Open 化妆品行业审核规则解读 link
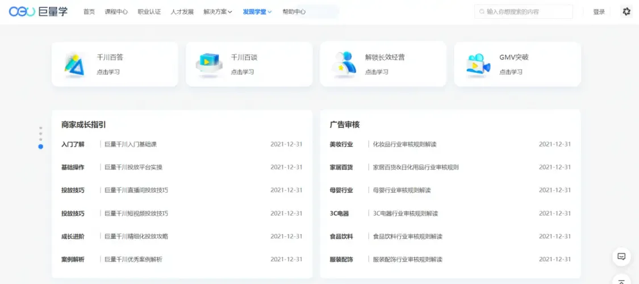Viewport: 639px width, 284px height. click(x=405, y=144)
